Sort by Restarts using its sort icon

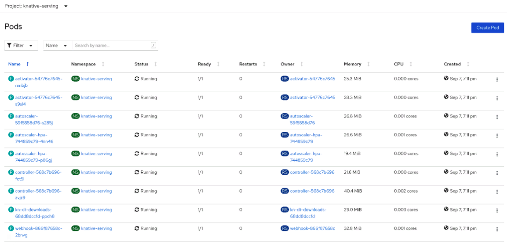264,64
